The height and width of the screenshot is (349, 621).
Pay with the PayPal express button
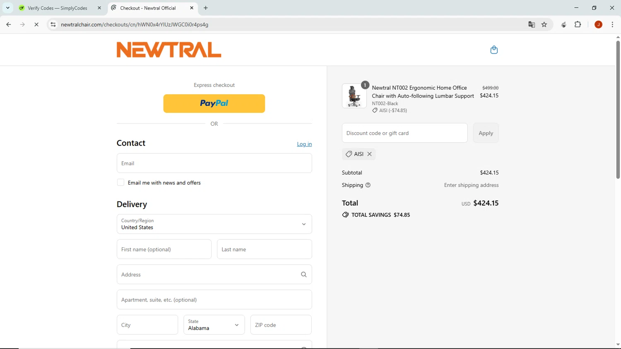(x=214, y=103)
